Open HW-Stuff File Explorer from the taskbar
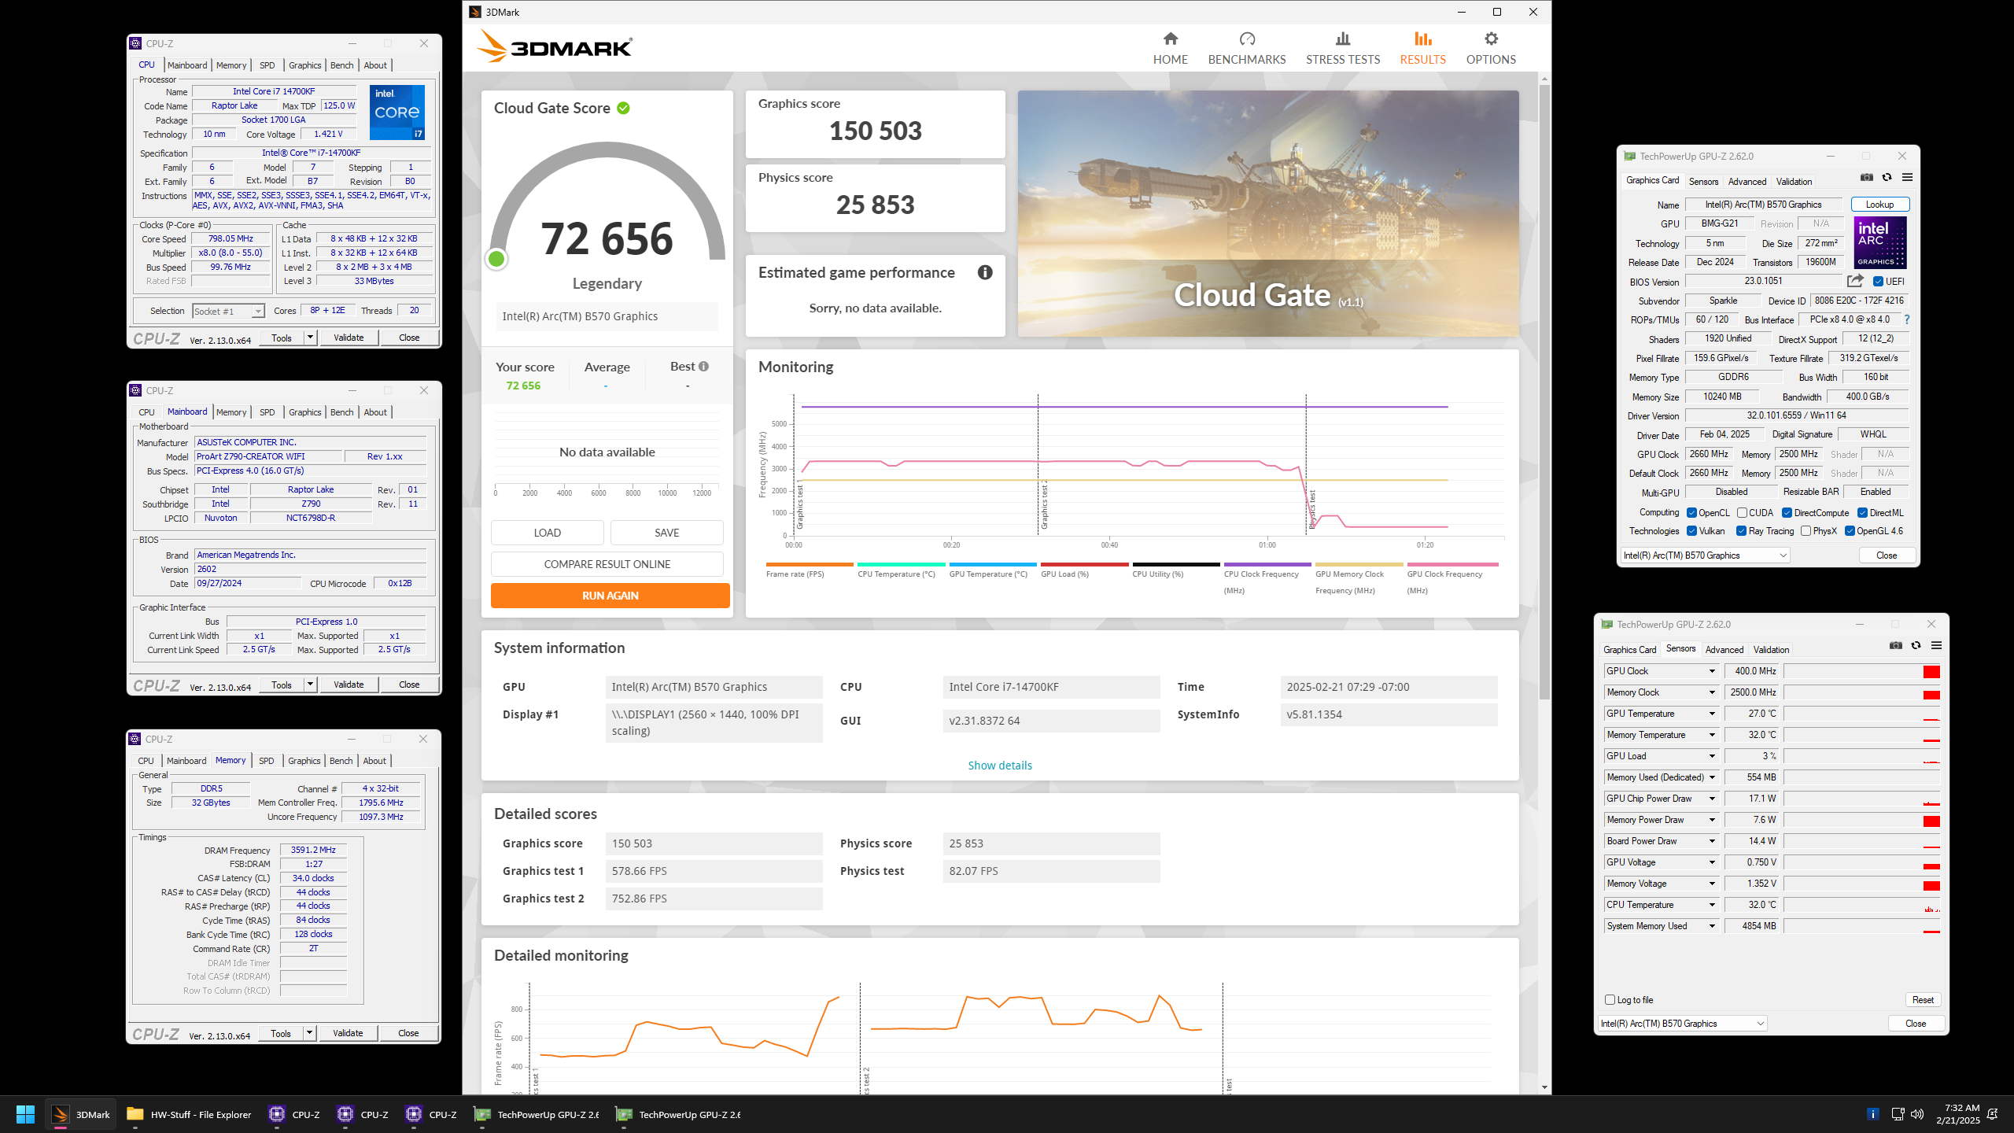The image size is (2014, 1133). click(x=189, y=1114)
